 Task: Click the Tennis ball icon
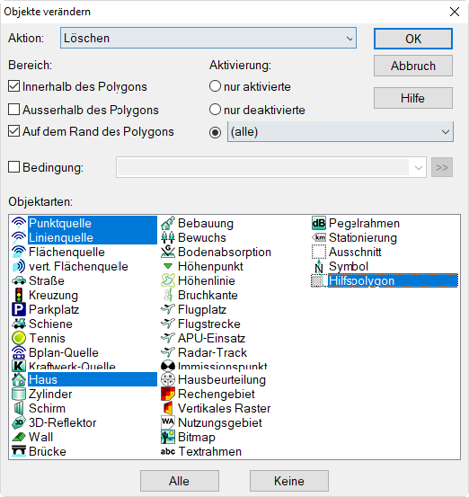click(18, 338)
